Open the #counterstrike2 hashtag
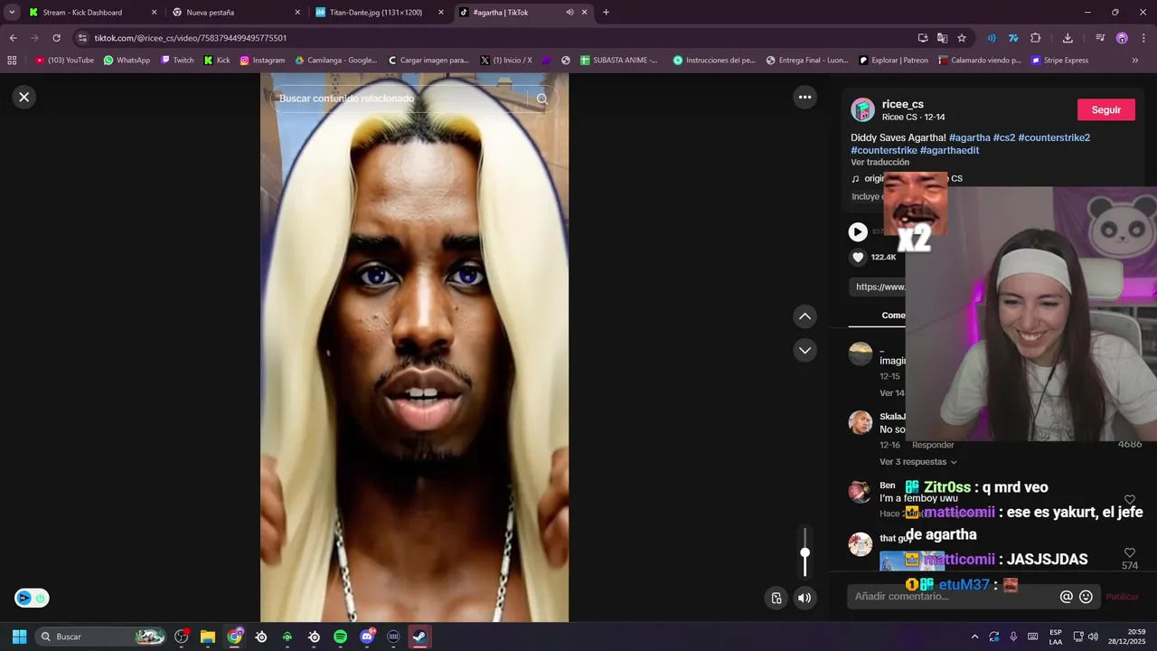Viewport: 1157px width, 651px height. click(1054, 137)
